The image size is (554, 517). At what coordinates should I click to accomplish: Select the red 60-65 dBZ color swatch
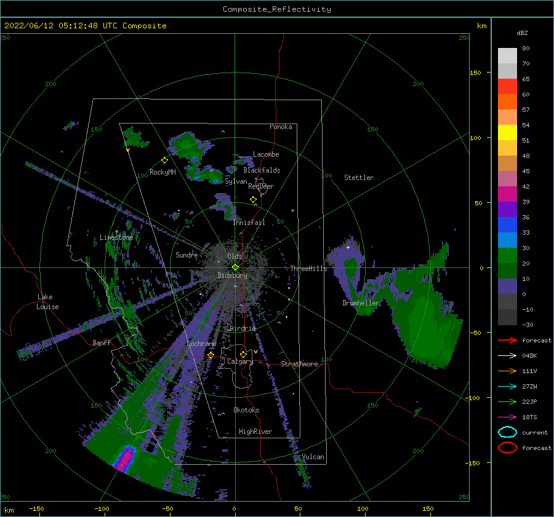[x=507, y=87]
